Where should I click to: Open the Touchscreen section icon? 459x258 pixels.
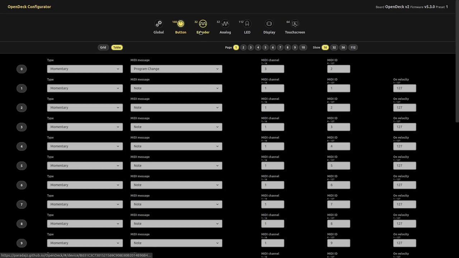(x=295, y=24)
